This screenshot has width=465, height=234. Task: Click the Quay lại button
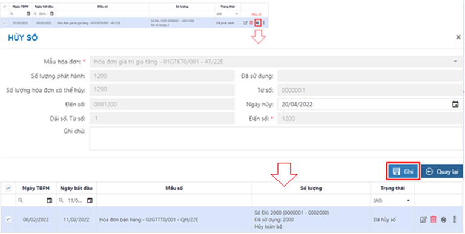tap(442, 172)
